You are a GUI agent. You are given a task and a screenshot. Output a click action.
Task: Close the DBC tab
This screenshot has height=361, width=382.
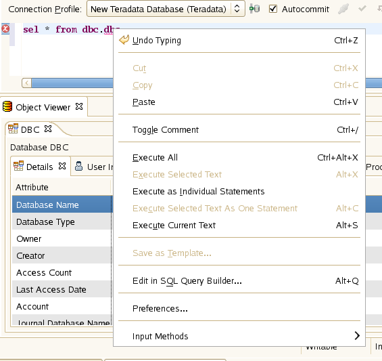48,129
